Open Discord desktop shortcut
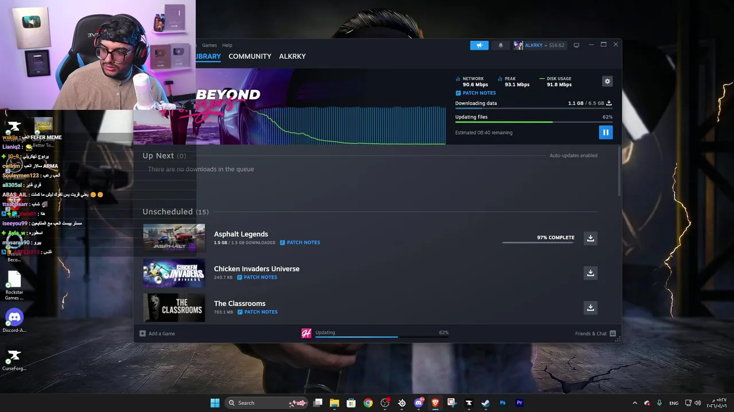This screenshot has height=412, width=734. coord(14,321)
